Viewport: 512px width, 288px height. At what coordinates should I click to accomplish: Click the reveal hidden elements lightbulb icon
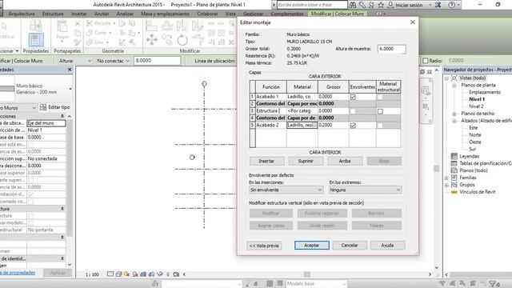coord(168,274)
